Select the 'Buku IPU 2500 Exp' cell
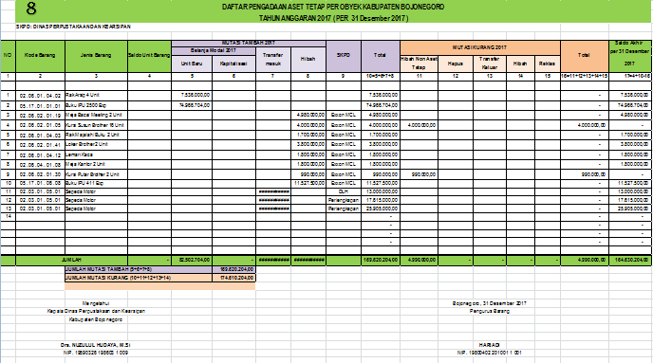The image size is (653, 363). pos(96,105)
